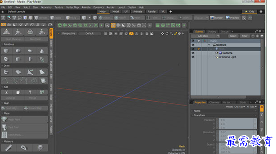Click the viewport settings gear icon
The width and height of the screenshot is (276, 154).
[x=179, y=33]
